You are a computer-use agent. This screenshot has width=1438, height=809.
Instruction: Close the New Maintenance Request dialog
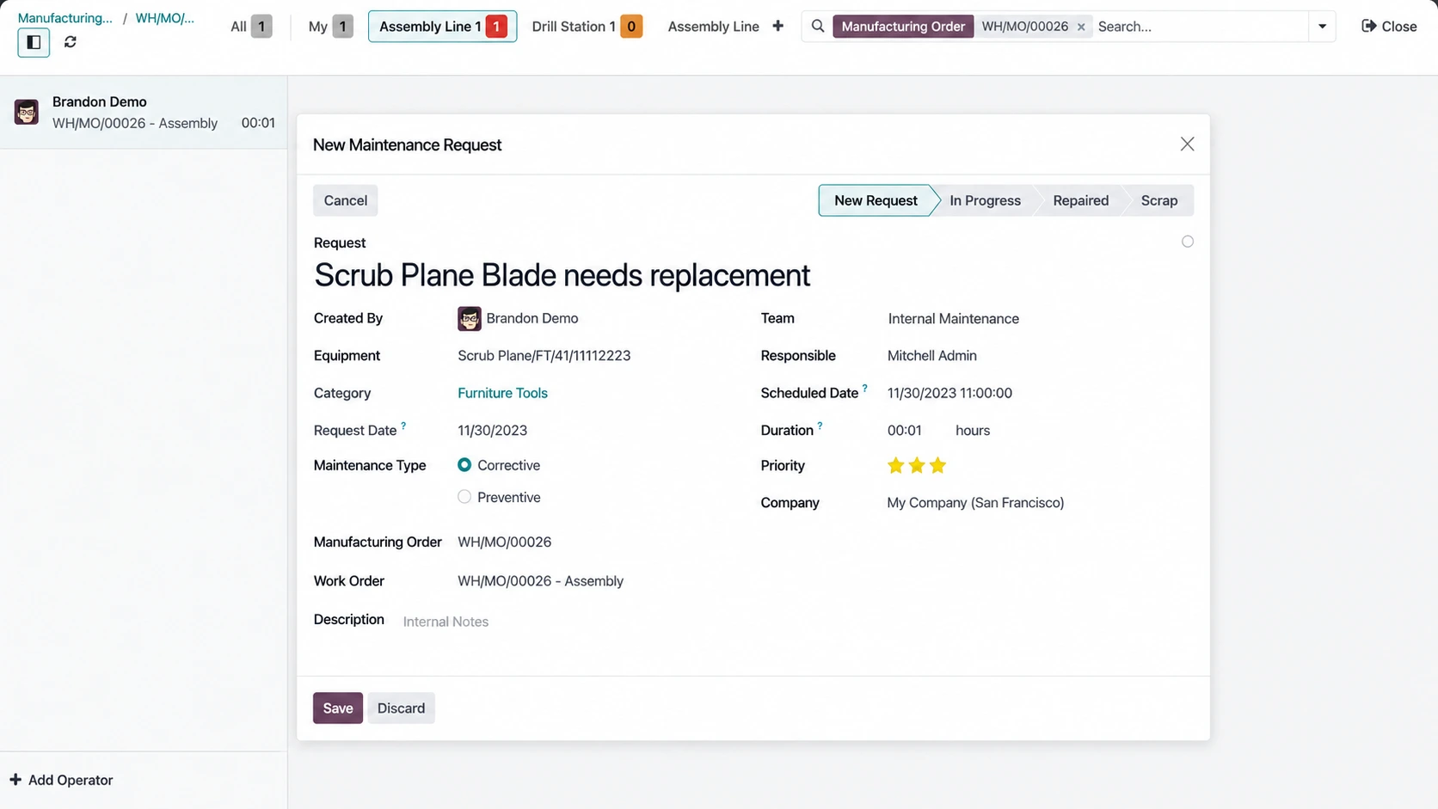tap(1187, 144)
